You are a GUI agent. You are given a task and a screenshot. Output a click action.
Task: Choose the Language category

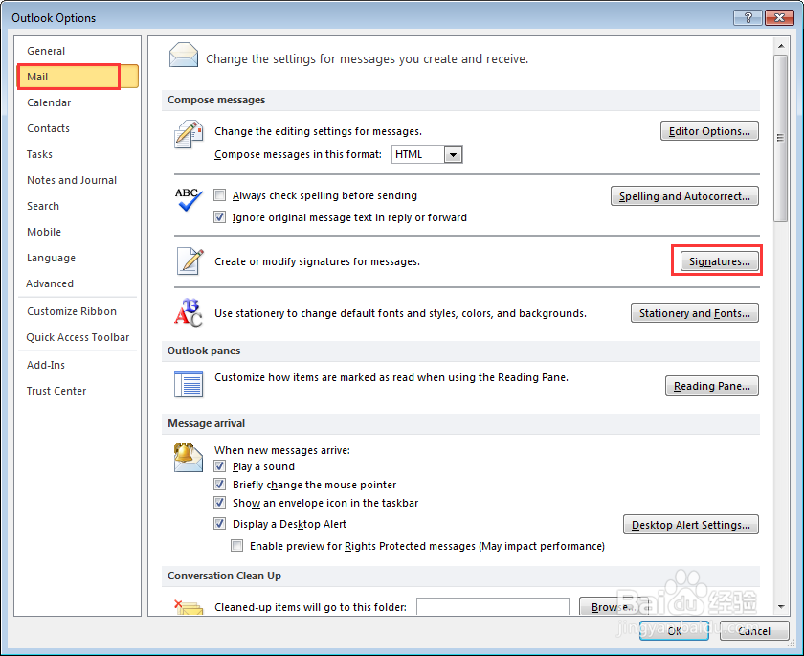[x=77, y=258]
